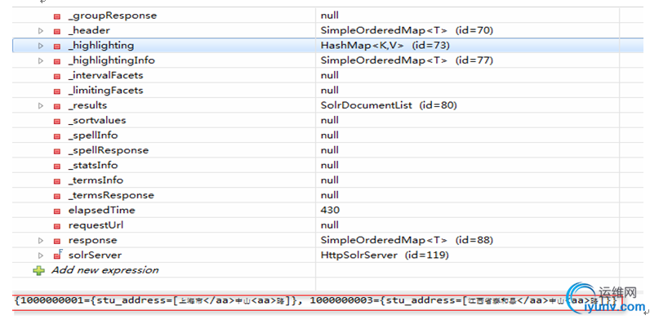Select the _results variable name
Screen dimensions: 650x320
pyautogui.click(x=87, y=105)
